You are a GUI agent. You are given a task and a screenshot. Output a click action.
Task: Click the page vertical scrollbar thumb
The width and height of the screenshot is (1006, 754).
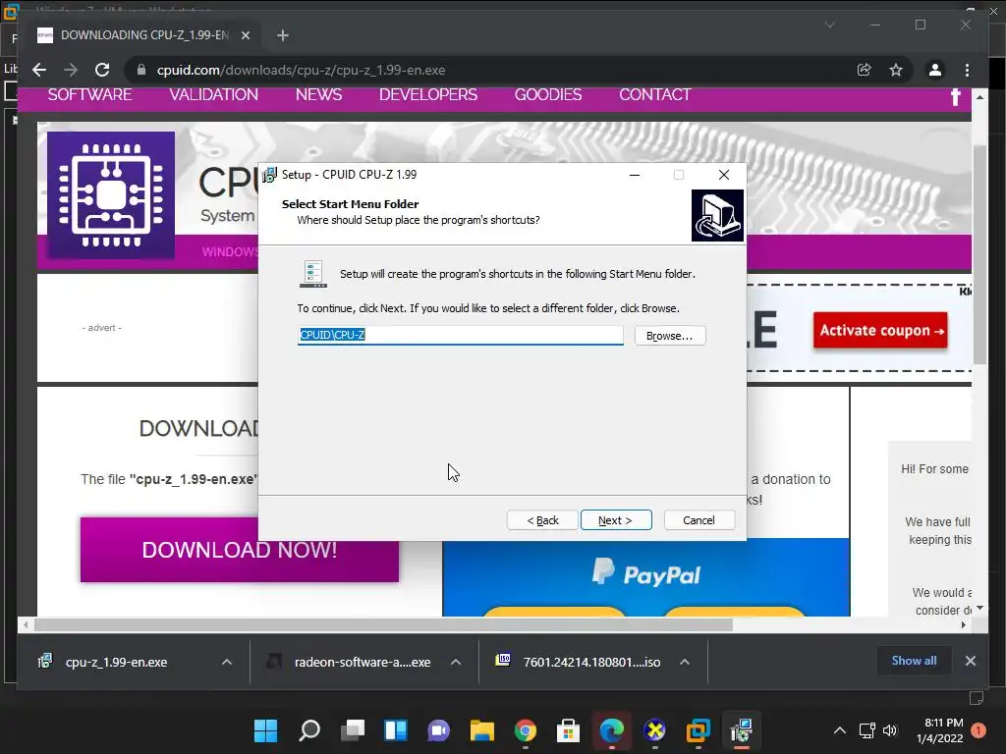click(979, 255)
